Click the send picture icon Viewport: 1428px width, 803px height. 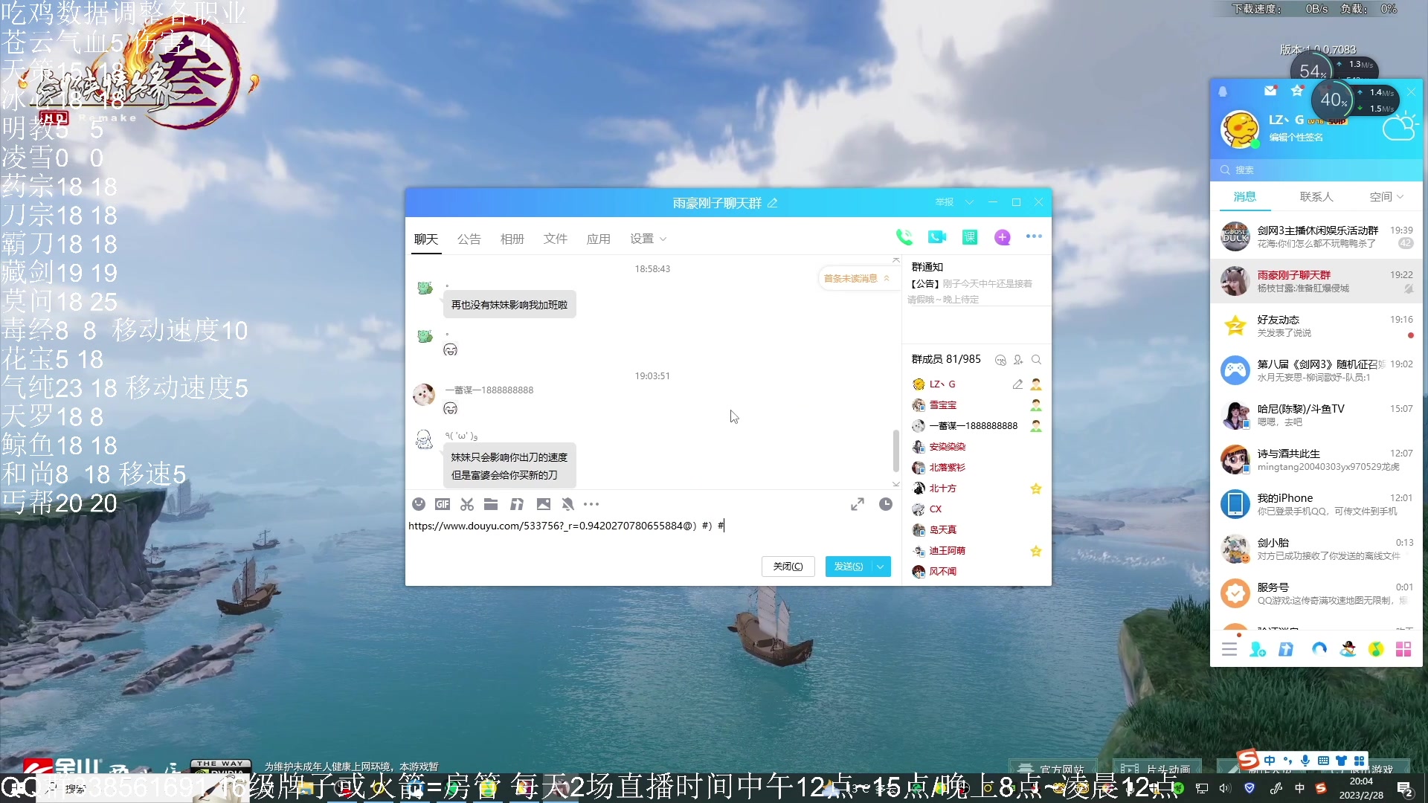coord(544,504)
